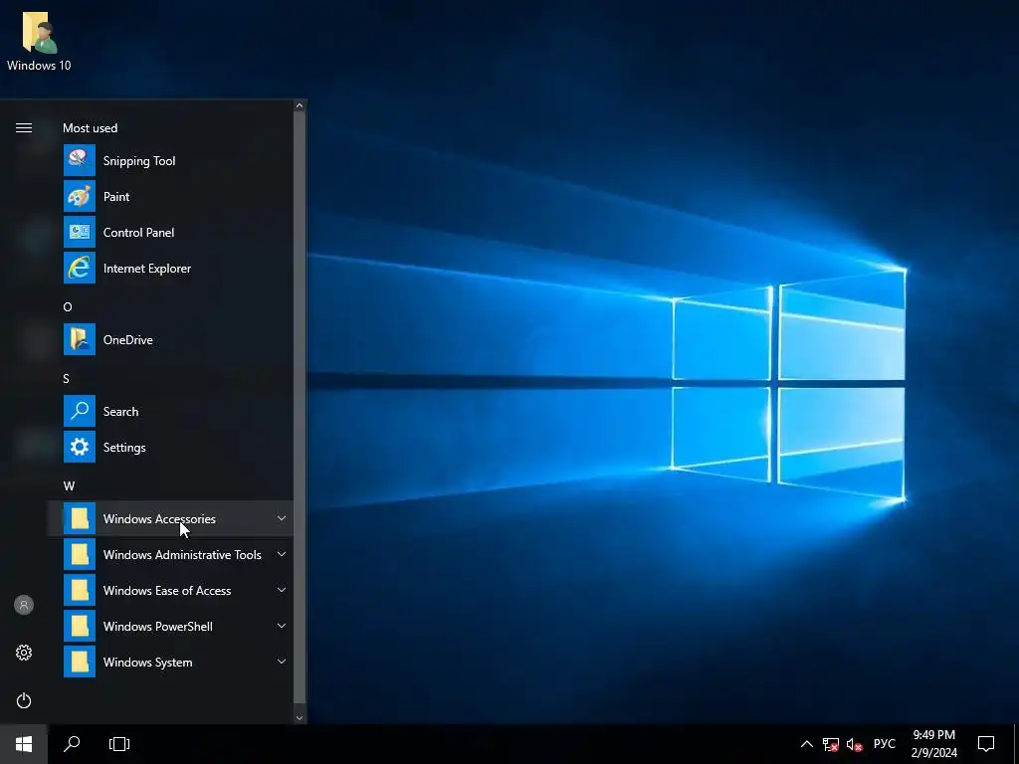The height and width of the screenshot is (764, 1019).
Task: Open Control Panel app icon
Action: coord(80,232)
